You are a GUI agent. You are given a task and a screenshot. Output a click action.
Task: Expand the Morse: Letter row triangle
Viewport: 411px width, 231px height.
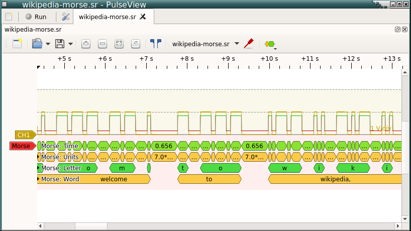click(38, 168)
